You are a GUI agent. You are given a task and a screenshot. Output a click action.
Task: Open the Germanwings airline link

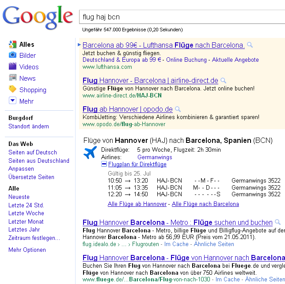pyautogui.click(x=155, y=157)
